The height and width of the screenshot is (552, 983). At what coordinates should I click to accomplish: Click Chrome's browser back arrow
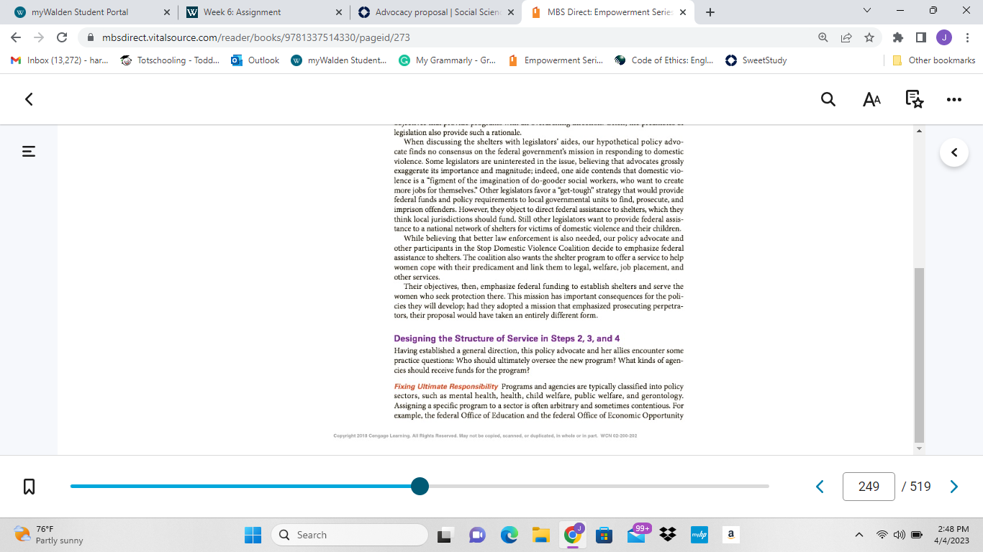16,37
